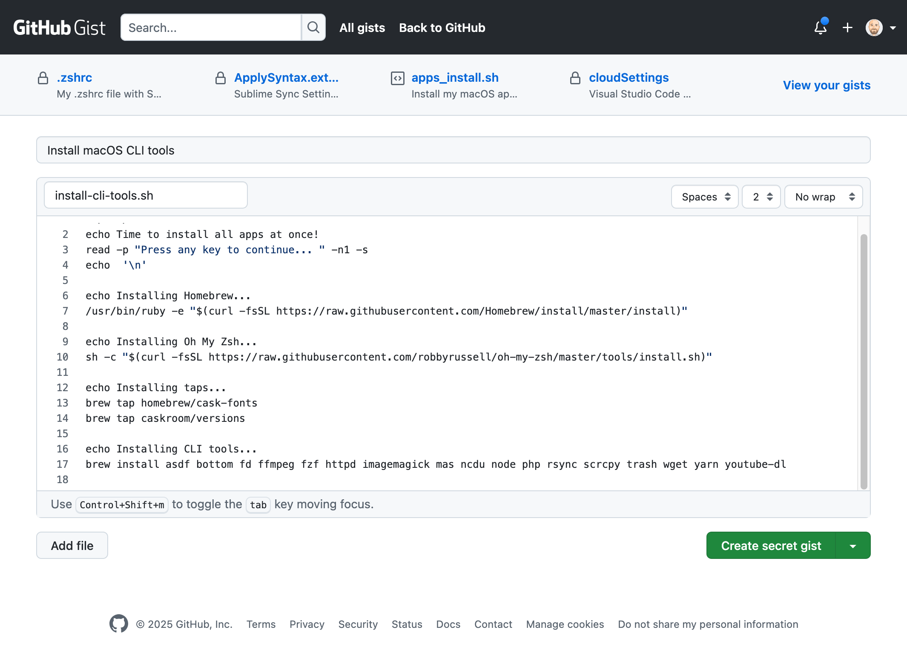Click the search magnifier icon

point(313,27)
